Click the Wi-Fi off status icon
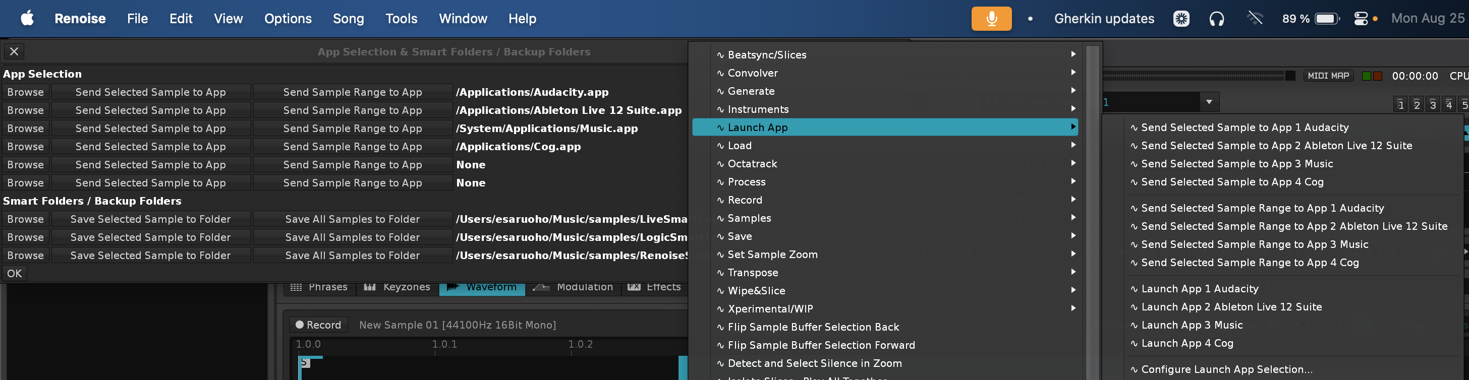 pyautogui.click(x=1255, y=19)
